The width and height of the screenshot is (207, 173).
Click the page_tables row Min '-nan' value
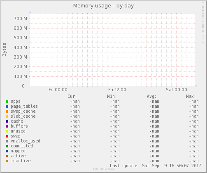tap(115, 107)
